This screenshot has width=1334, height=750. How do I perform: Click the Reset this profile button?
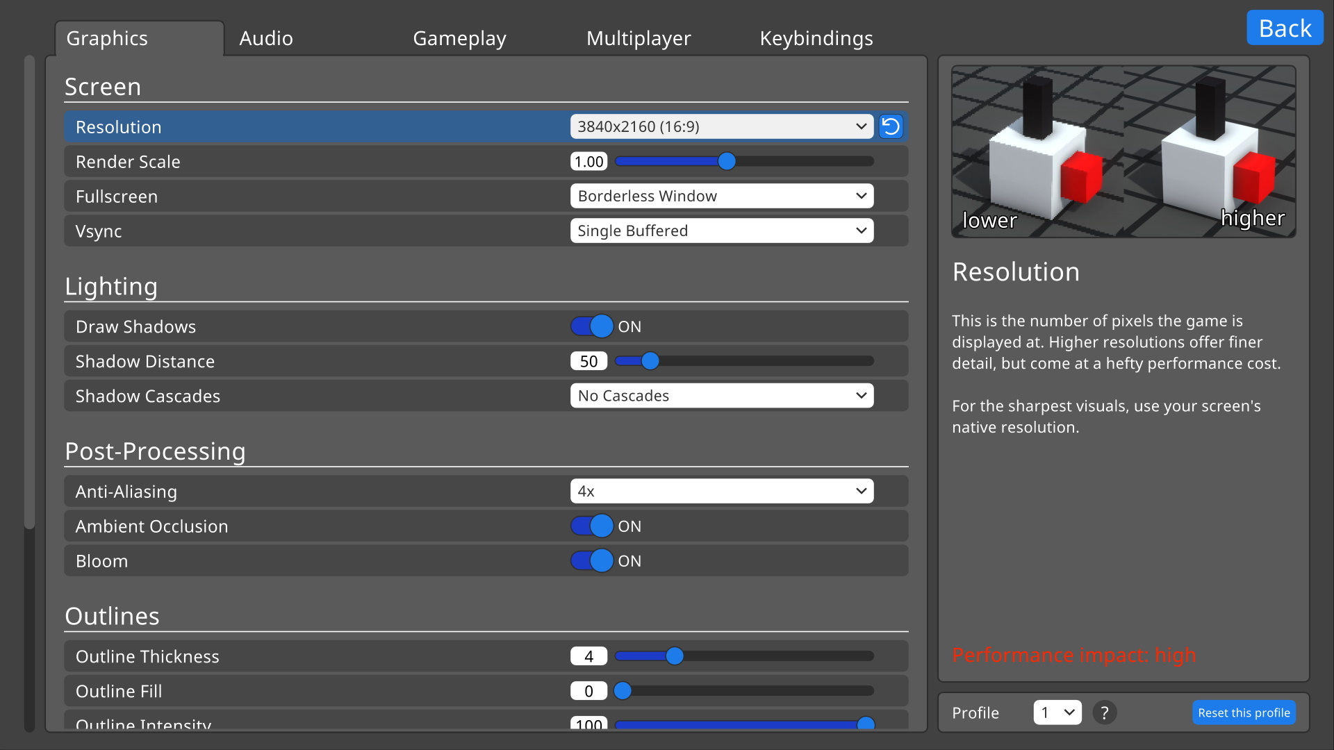tap(1244, 712)
